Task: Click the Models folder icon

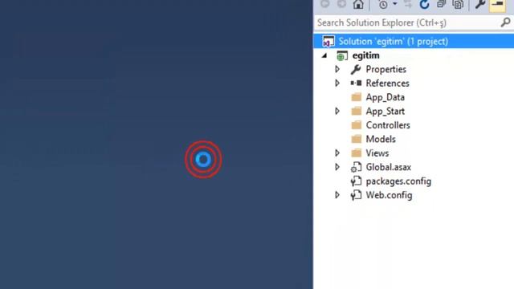Action: click(x=356, y=139)
